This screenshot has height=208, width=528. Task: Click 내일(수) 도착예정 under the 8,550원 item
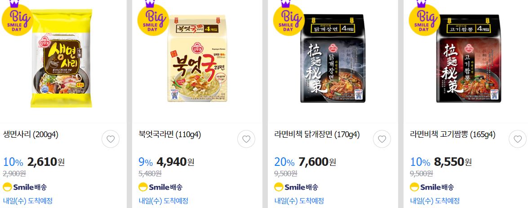435,201
